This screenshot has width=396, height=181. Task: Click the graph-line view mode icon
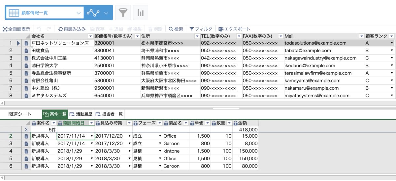tap(92, 13)
